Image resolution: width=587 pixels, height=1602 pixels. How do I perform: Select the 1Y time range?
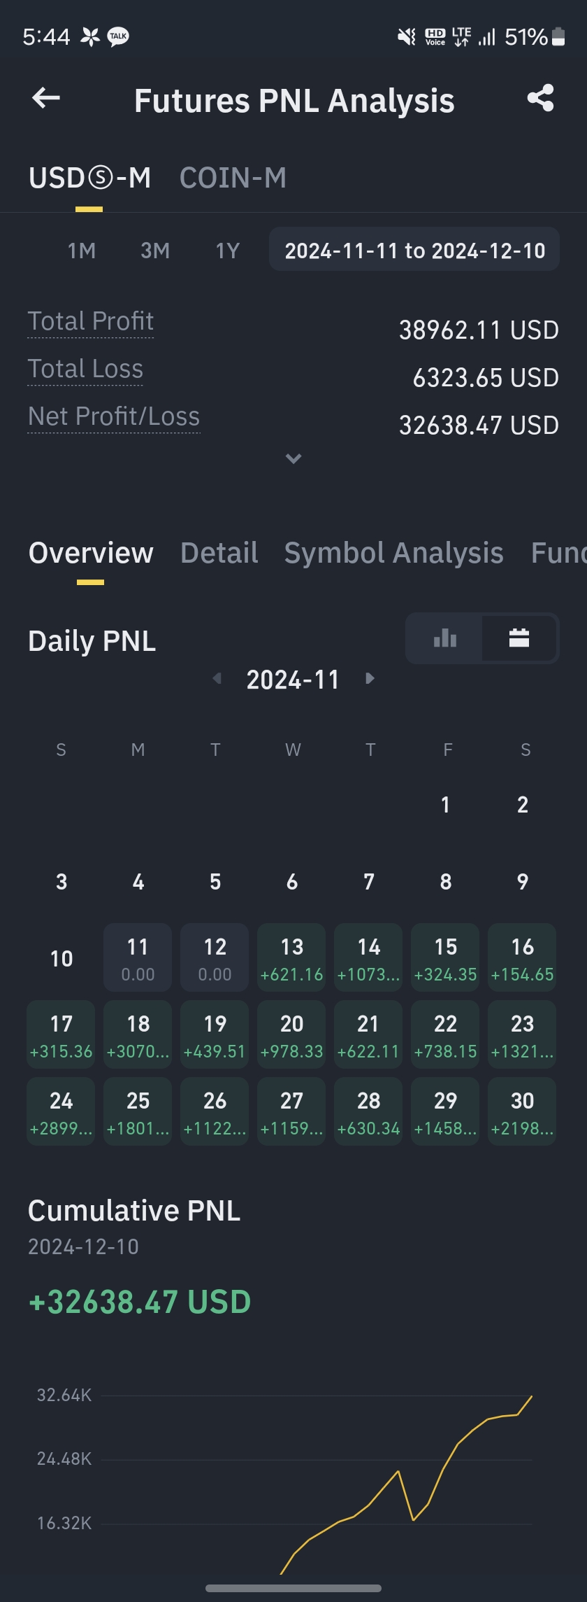228,251
